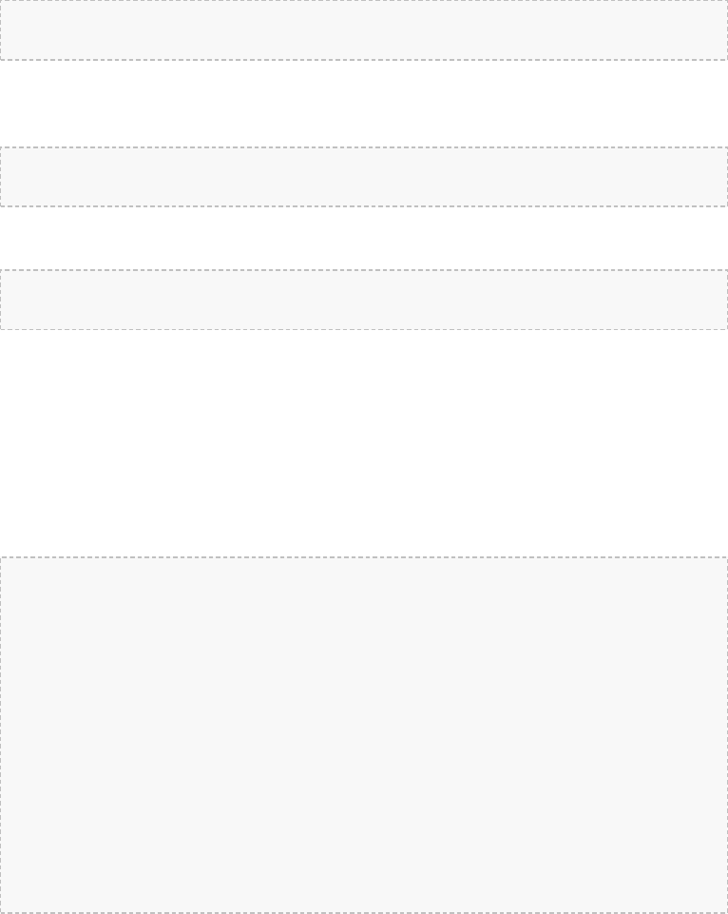Image resolution: width=728 pixels, height=914 pixels.
Task: Click blank white gap between first two boxes
Action: [364, 104]
